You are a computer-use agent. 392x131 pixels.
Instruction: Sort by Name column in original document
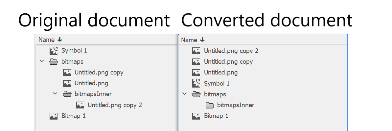(x=50, y=40)
